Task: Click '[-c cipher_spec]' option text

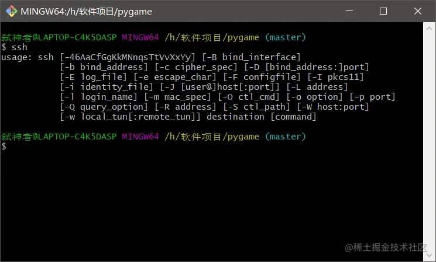Action: click(196, 67)
